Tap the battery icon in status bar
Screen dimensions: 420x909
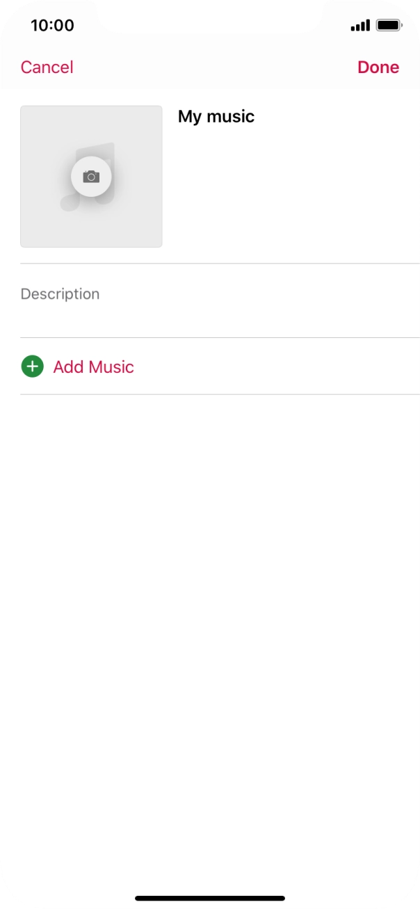(x=389, y=25)
